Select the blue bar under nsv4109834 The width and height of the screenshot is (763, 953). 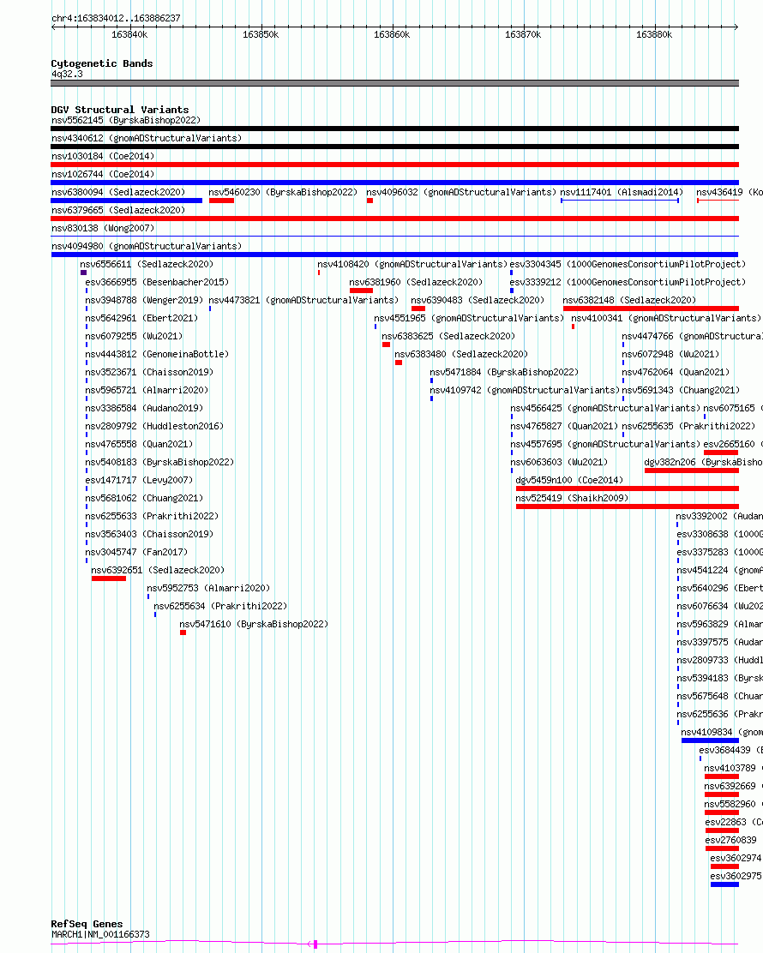coord(710,740)
